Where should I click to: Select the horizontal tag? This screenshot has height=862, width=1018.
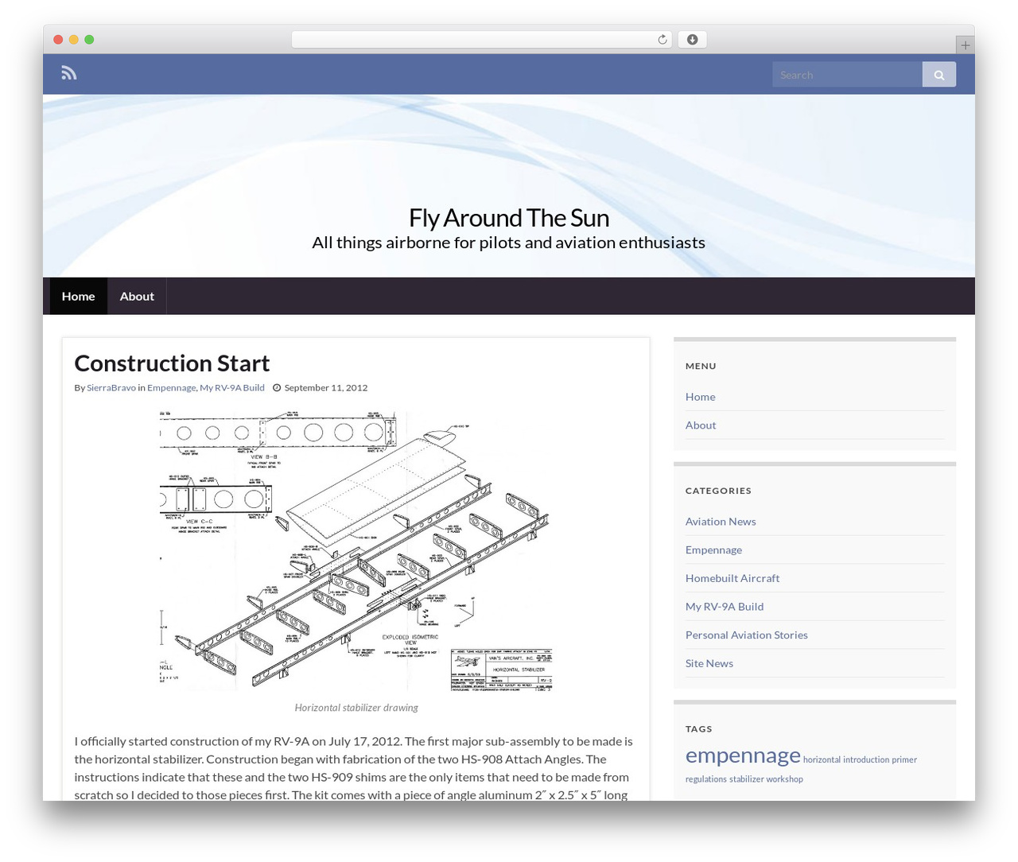click(x=822, y=759)
